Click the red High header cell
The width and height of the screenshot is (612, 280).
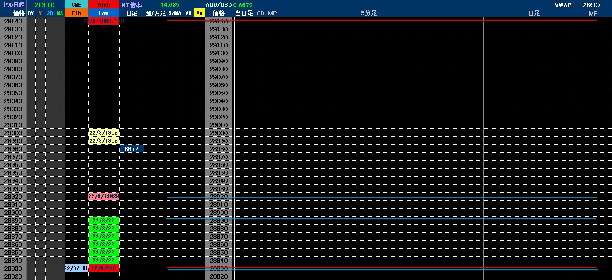(x=104, y=5)
